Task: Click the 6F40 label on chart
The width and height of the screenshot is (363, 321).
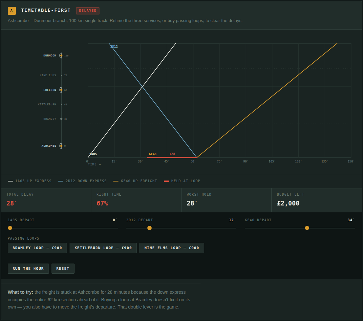Action: pyautogui.click(x=153, y=154)
